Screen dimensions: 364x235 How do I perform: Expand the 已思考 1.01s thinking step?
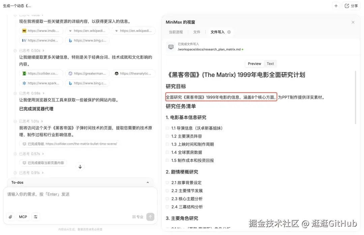31,121
